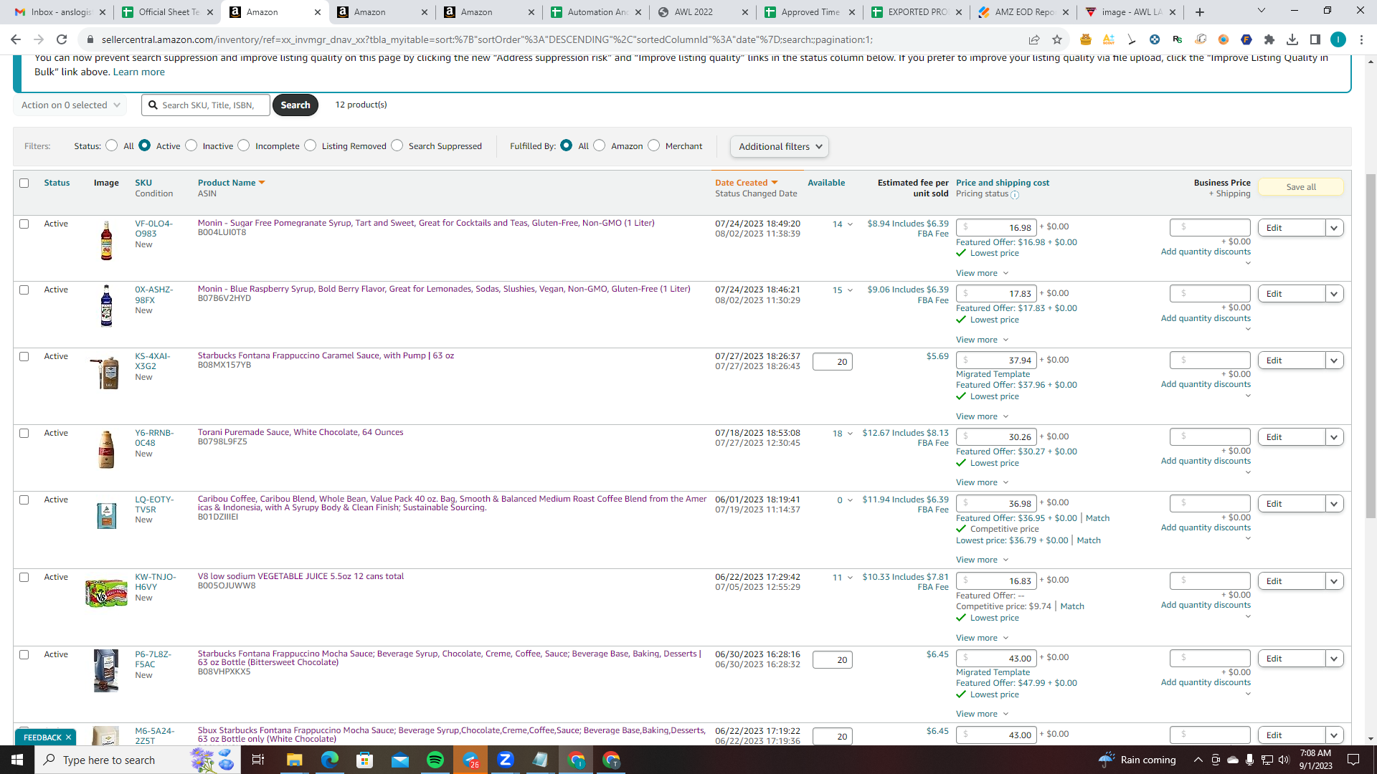The height and width of the screenshot is (774, 1377).
Task: Expand View more for V8 vegetable juice
Action: click(x=982, y=638)
